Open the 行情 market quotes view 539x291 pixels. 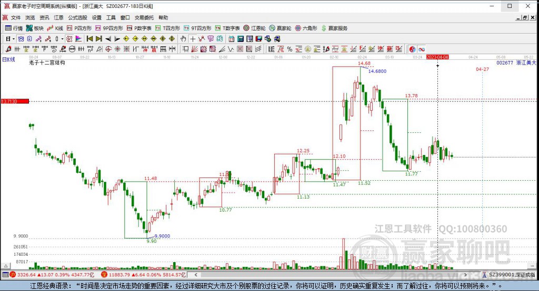click(14, 28)
